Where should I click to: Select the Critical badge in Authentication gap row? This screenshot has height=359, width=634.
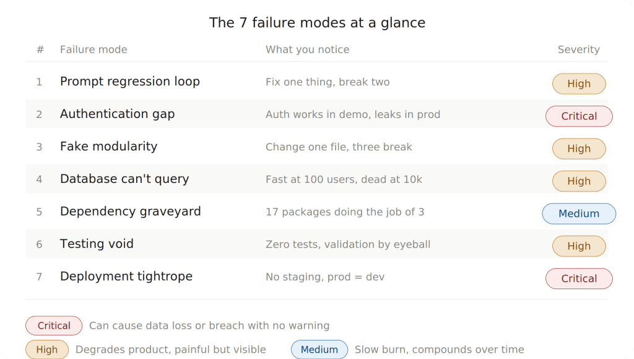[578, 116]
